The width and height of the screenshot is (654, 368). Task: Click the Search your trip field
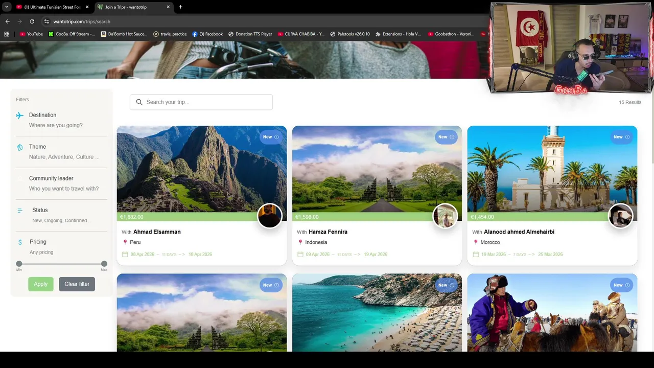tap(201, 102)
